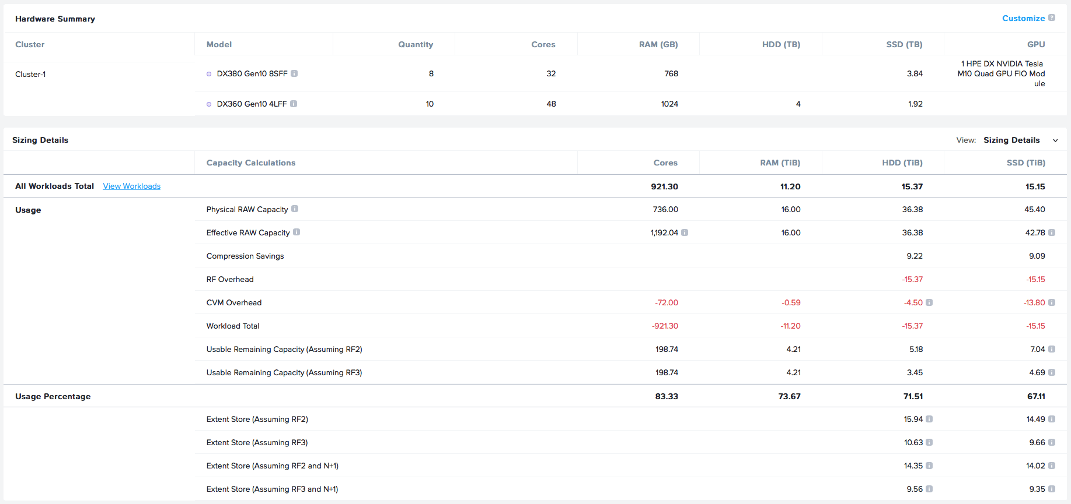The height and width of the screenshot is (504, 1071).
Task: Open the View Workloads link
Action: [x=131, y=186]
